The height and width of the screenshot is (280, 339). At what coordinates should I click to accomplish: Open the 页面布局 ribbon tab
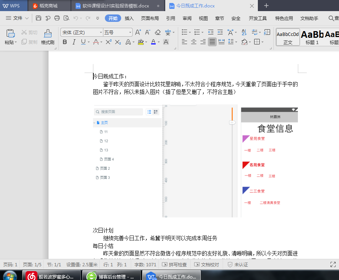pos(150,19)
